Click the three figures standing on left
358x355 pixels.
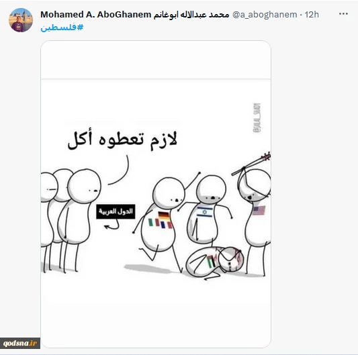(x=71, y=220)
